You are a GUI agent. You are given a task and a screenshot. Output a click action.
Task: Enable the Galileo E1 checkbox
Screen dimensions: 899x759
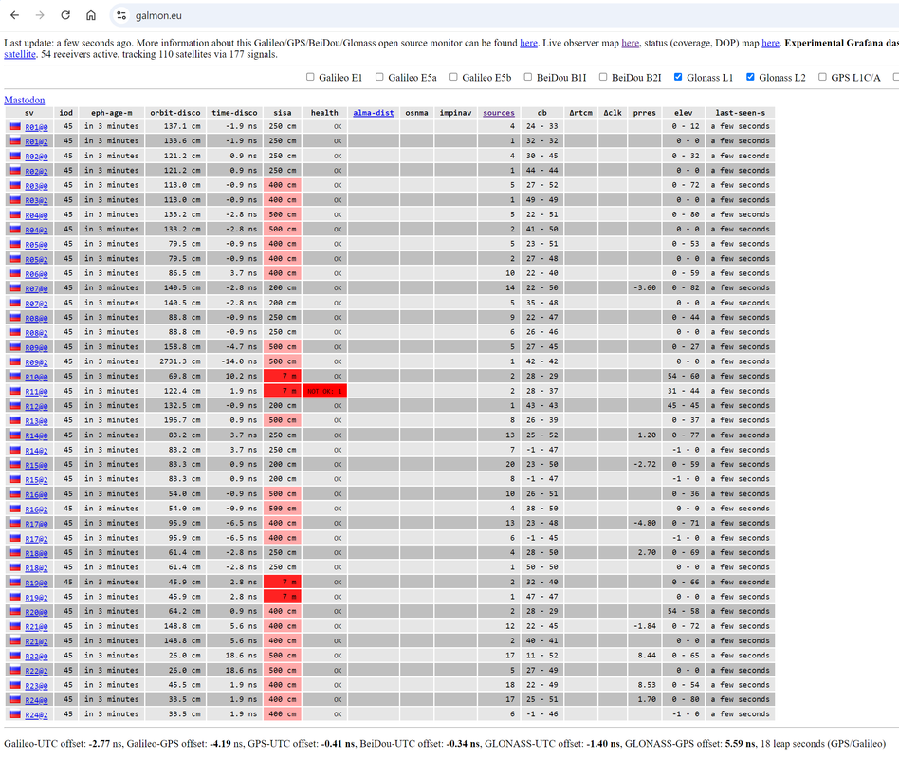coord(310,77)
